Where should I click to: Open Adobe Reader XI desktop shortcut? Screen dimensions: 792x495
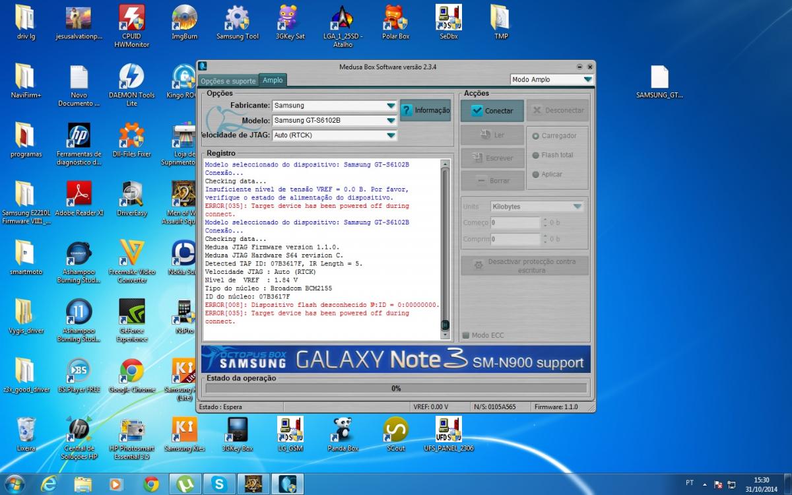(x=79, y=199)
